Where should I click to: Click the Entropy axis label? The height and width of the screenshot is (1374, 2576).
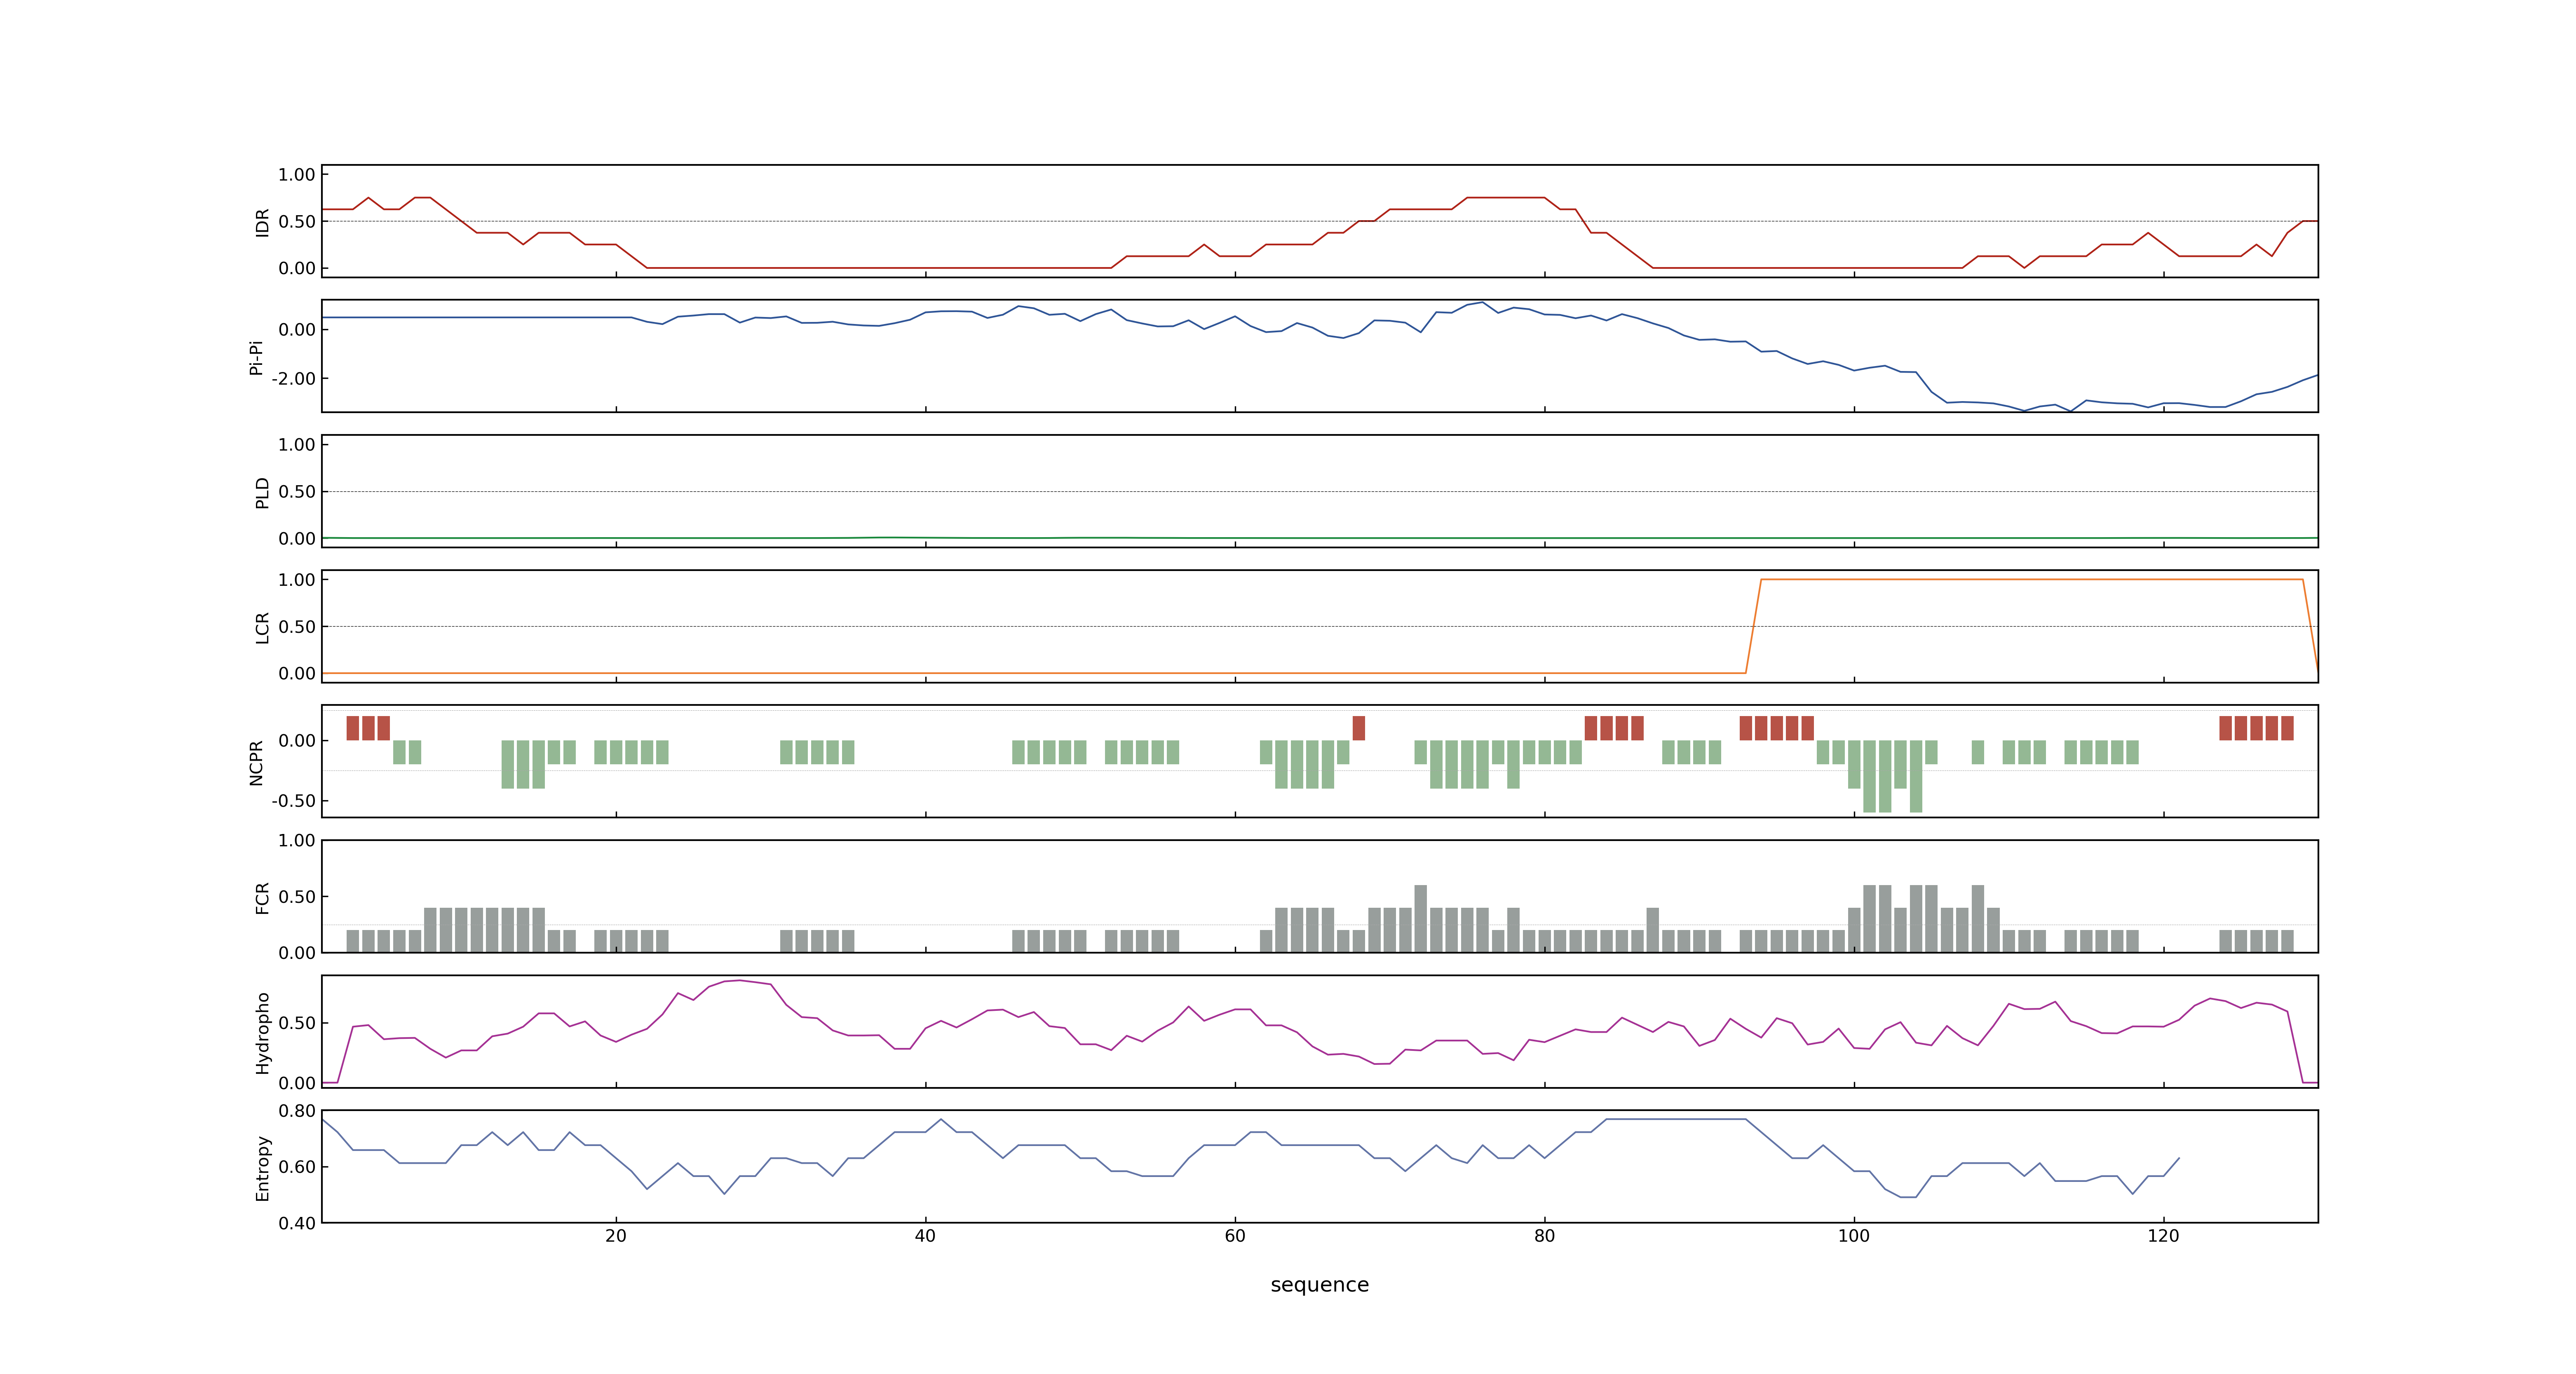262,1167
